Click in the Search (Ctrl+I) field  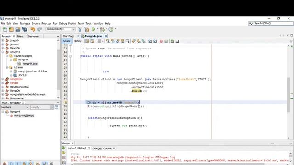[x=273, y=23]
